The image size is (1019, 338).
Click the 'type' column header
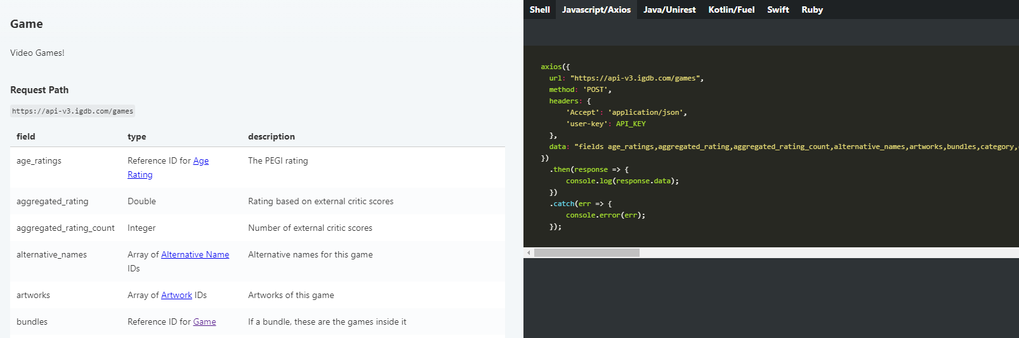136,136
